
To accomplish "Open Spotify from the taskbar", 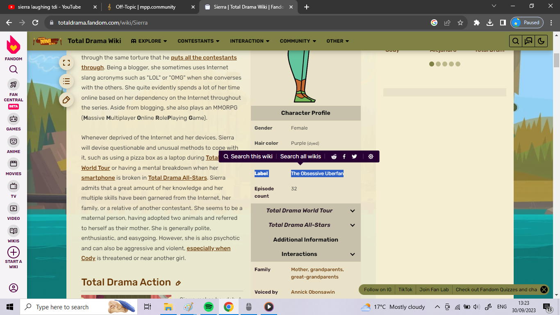I will click(209, 307).
